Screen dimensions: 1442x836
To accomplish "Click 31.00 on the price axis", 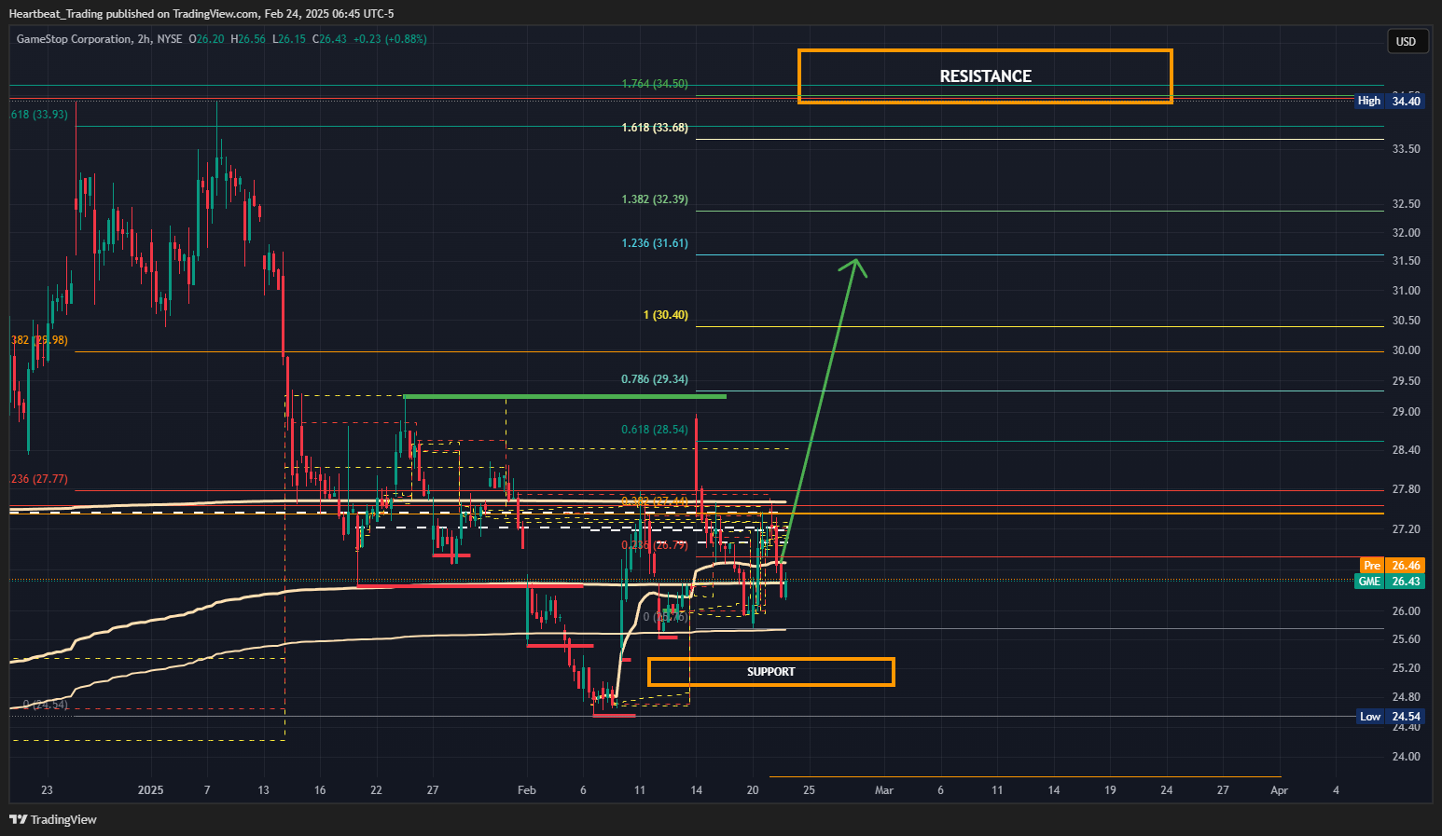I will pos(1406,291).
